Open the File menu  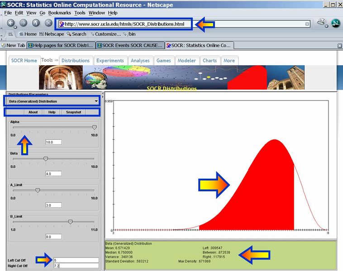(x=8, y=13)
